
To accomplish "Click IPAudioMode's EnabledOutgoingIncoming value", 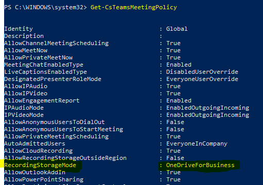I will click(207, 108).
